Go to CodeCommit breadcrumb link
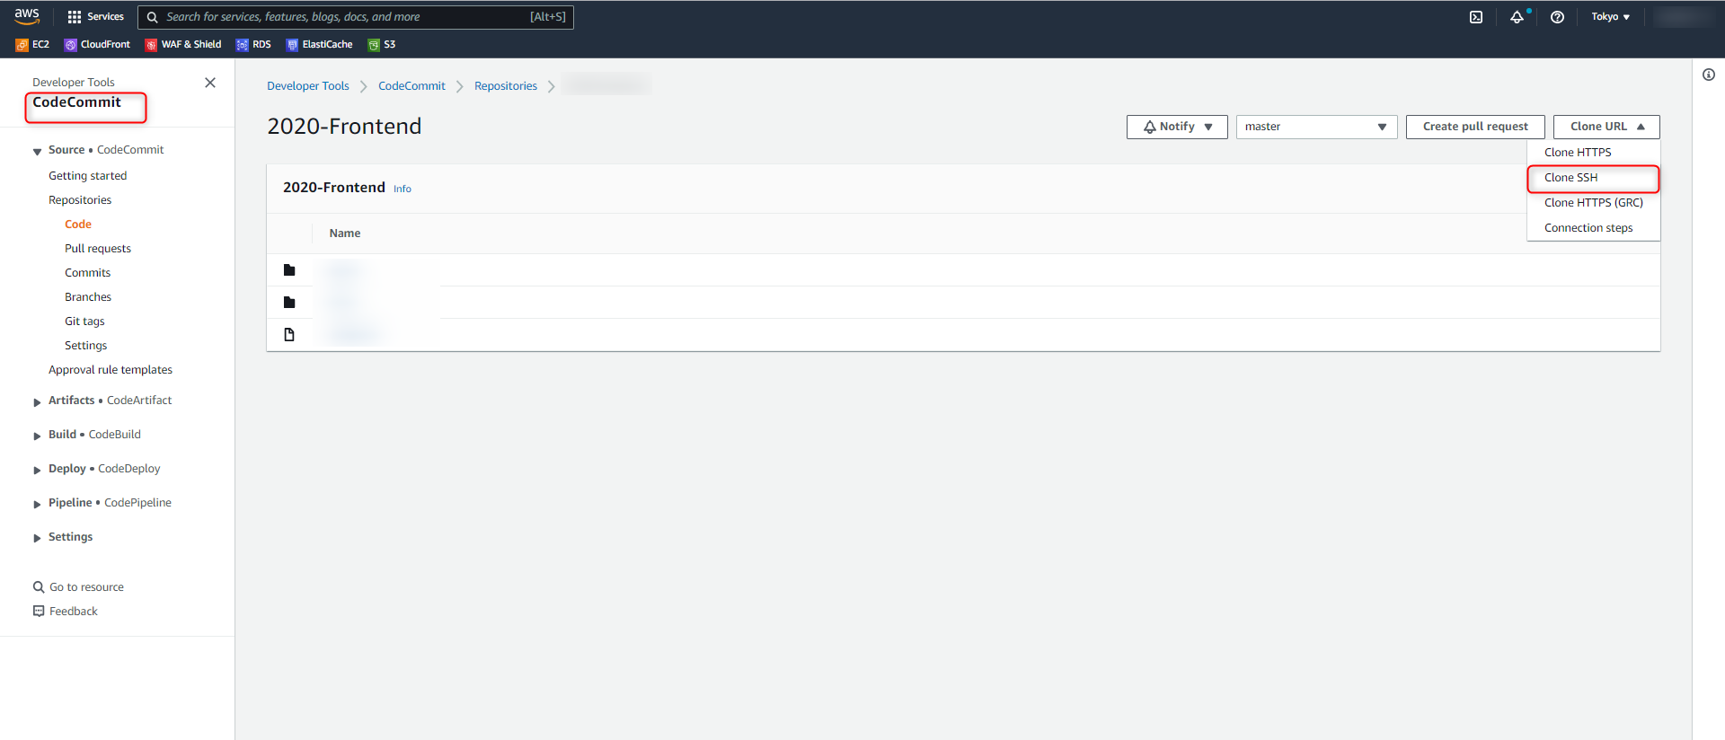Image resolution: width=1725 pixels, height=740 pixels. point(411,86)
